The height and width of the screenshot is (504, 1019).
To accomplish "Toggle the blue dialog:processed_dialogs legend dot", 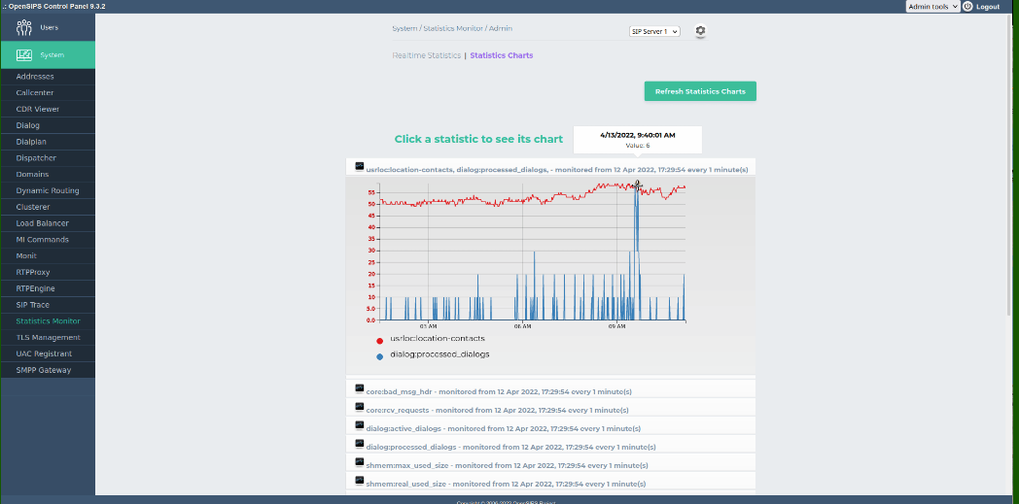I will tap(379, 356).
